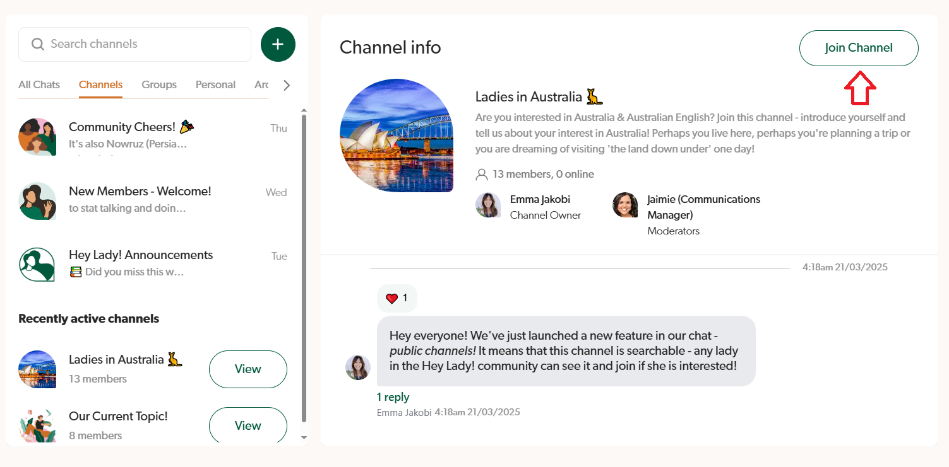Screen dimensions: 949x467
Task: Switch to the All Chats tab
Action: point(39,84)
